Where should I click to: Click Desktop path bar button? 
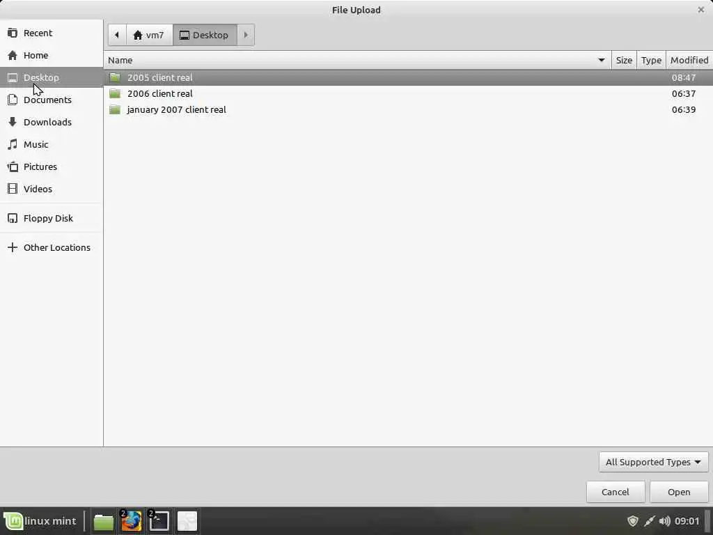tap(205, 35)
